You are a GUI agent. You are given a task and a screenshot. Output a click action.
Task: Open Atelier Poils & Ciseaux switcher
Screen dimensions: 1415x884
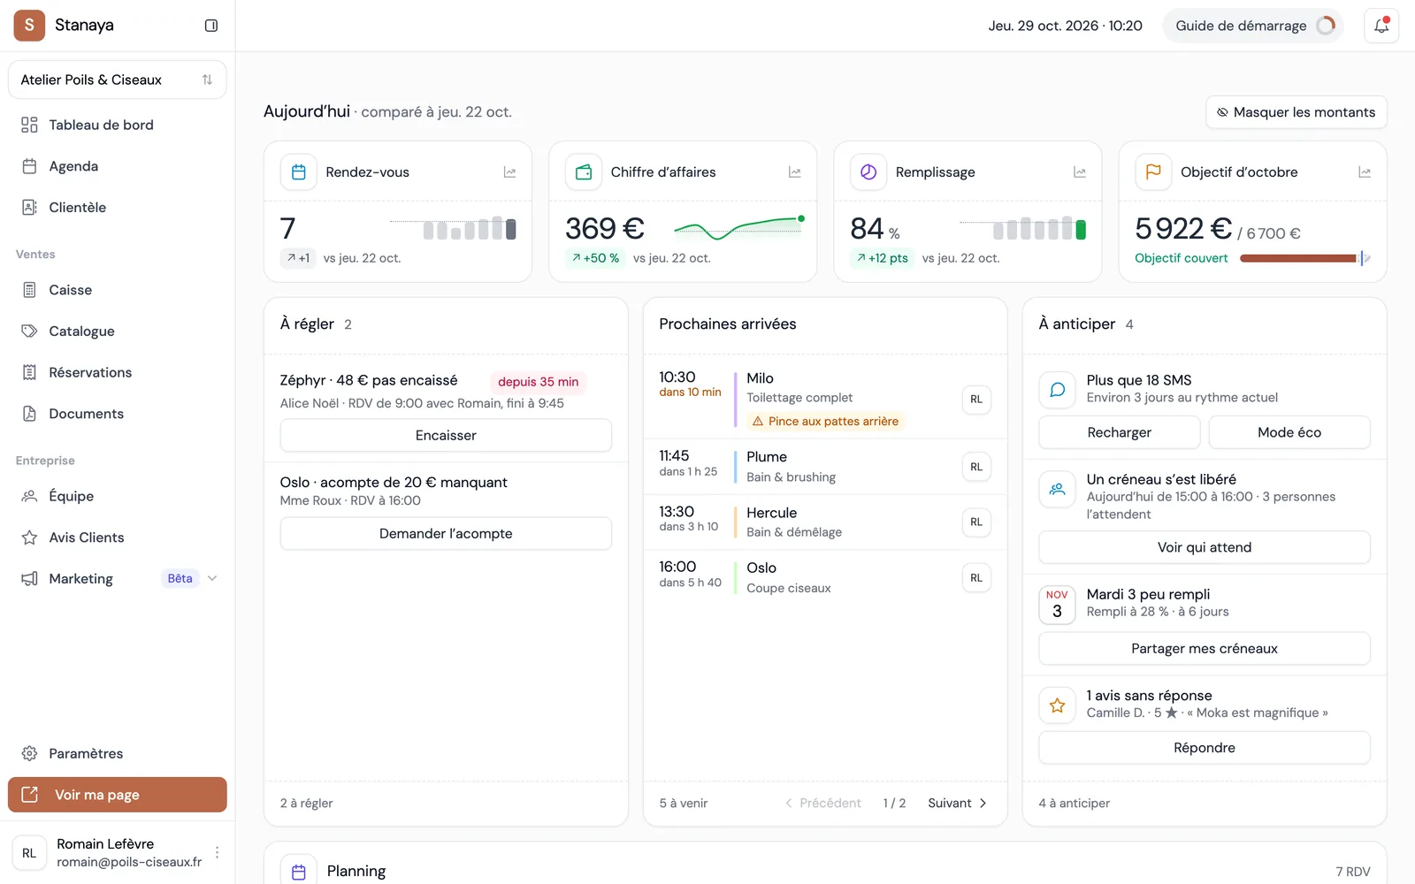click(118, 80)
